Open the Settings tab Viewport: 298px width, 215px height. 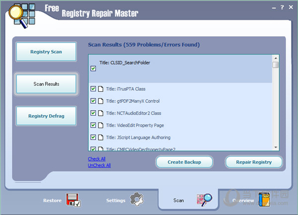click(x=116, y=201)
